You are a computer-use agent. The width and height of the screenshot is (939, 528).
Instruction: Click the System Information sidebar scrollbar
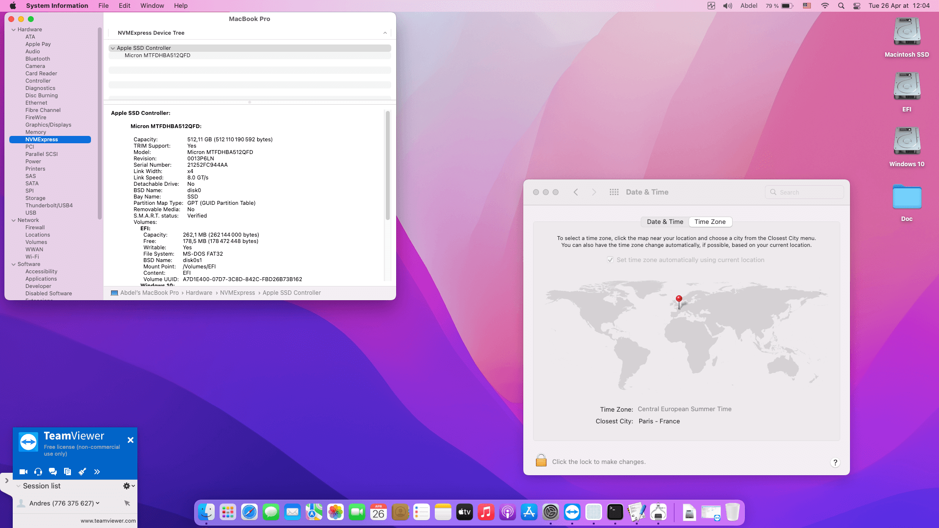pos(100,123)
